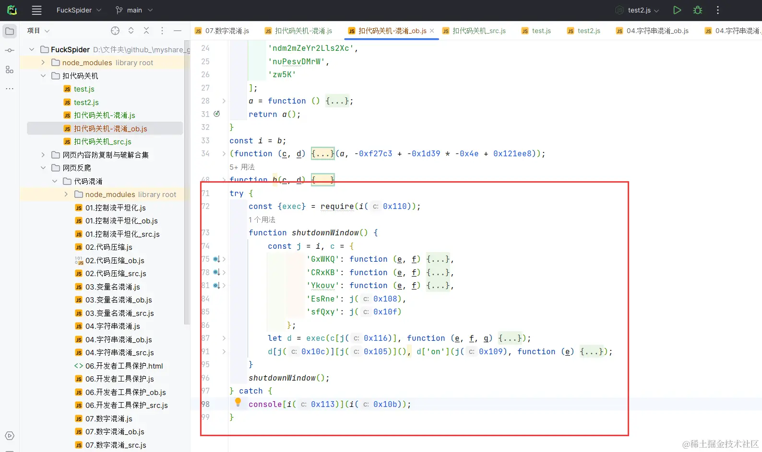The image size is (762, 452).
Task: Click the folded {...} for 'GxWKQ' function
Action: pyautogui.click(x=438, y=259)
